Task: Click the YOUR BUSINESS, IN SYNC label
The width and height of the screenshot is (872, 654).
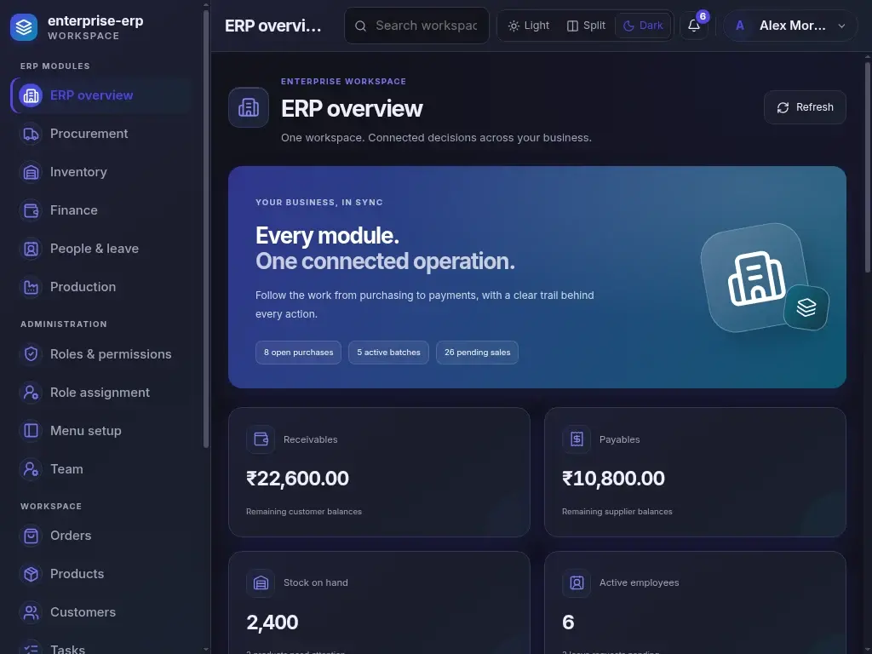Action: coord(319,203)
